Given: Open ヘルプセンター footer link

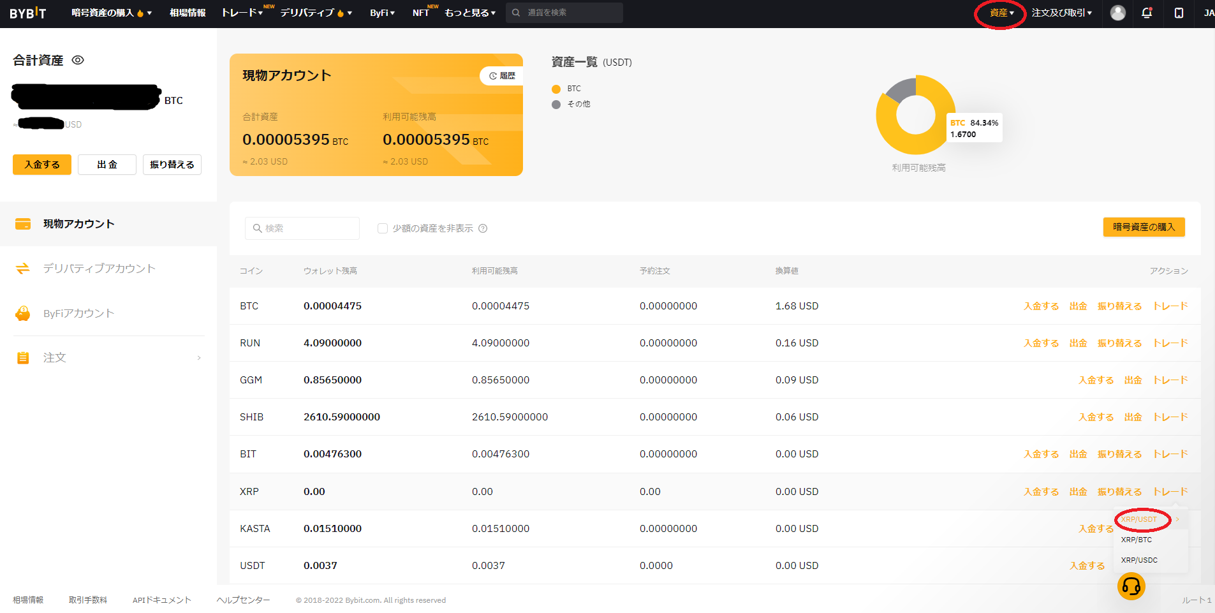Looking at the screenshot, I should pyautogui.click(x=244, y=600).
